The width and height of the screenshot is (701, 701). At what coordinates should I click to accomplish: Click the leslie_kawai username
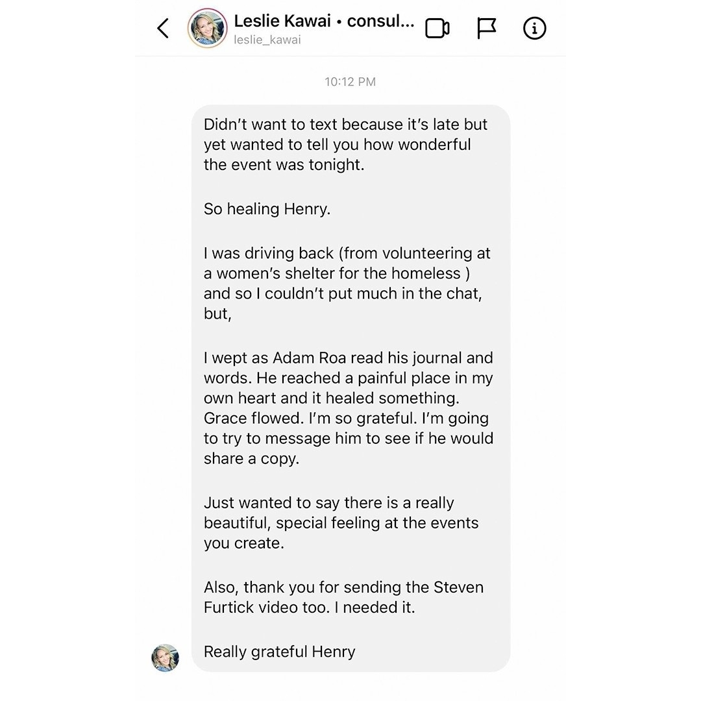coord(267,40)
